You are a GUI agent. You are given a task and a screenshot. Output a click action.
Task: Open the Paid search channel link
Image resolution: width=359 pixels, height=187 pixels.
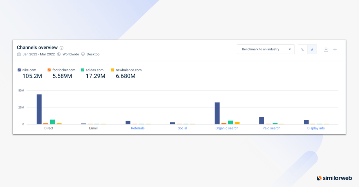271,128
